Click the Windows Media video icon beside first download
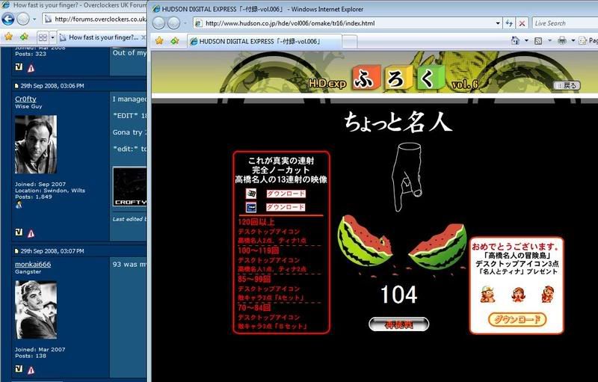Image resolution: width=598 pixels, height=382 pixels. (x=252, y=194)
